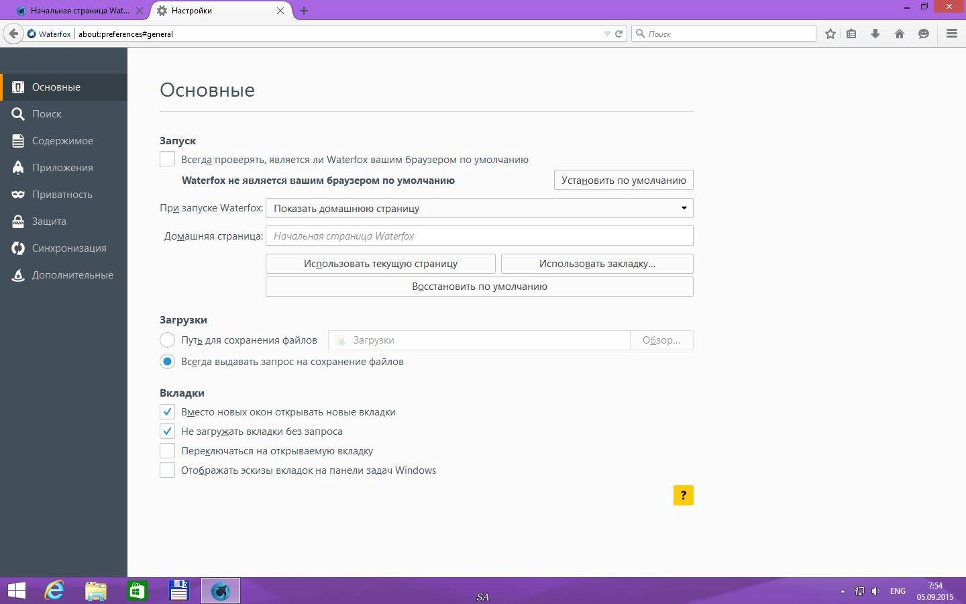Open the downloads arrow icon

point(875,34)
